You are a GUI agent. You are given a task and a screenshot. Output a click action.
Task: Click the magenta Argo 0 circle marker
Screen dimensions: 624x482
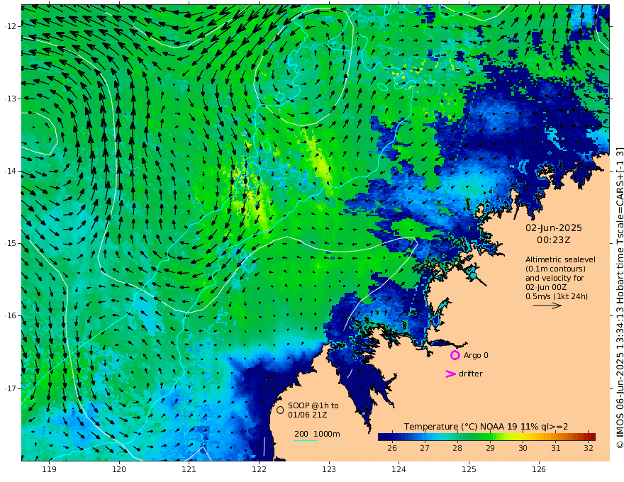click(455, 355)
